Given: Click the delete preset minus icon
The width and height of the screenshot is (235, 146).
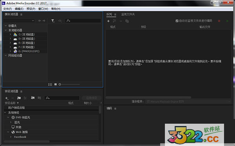Looking at the screenshot, I should point(13,98).
